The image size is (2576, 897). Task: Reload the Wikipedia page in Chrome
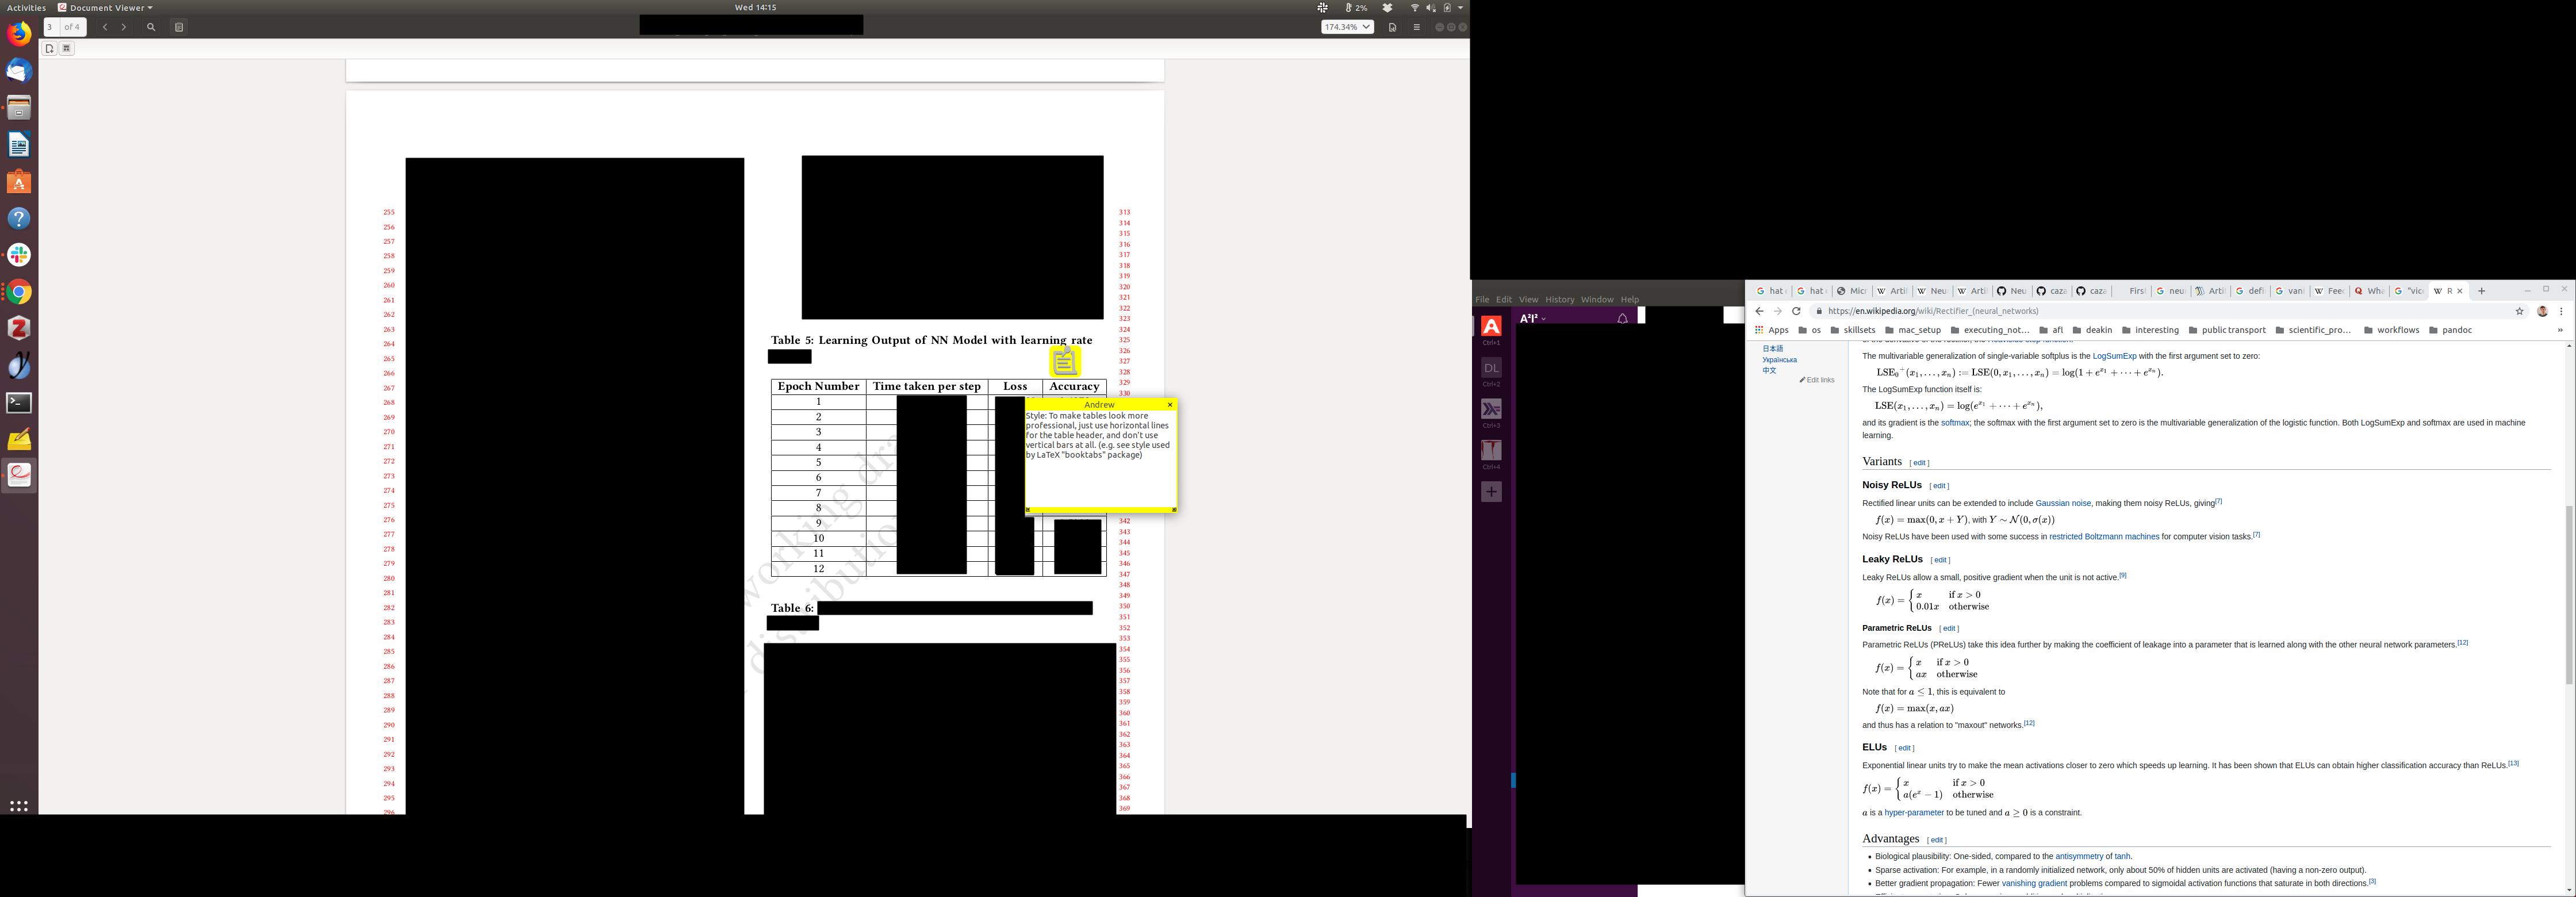click(1796, 311)
